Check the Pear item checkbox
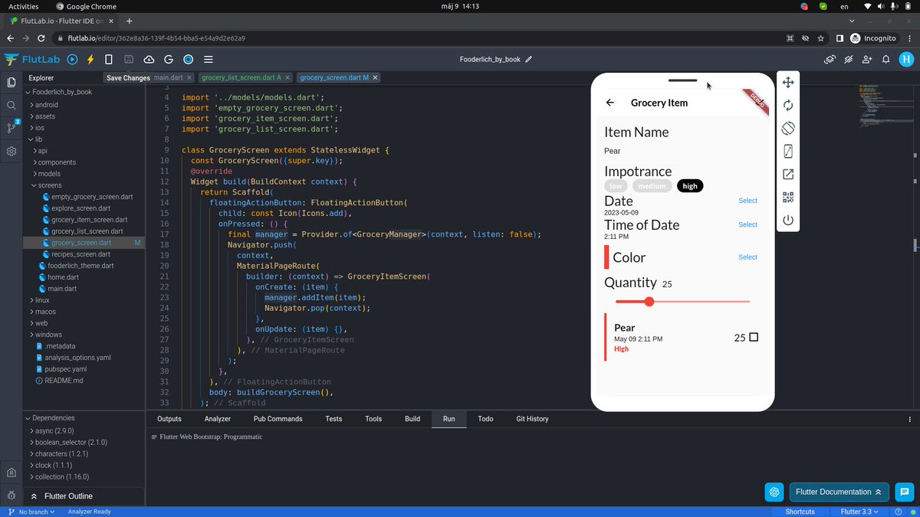 (754, 337)
